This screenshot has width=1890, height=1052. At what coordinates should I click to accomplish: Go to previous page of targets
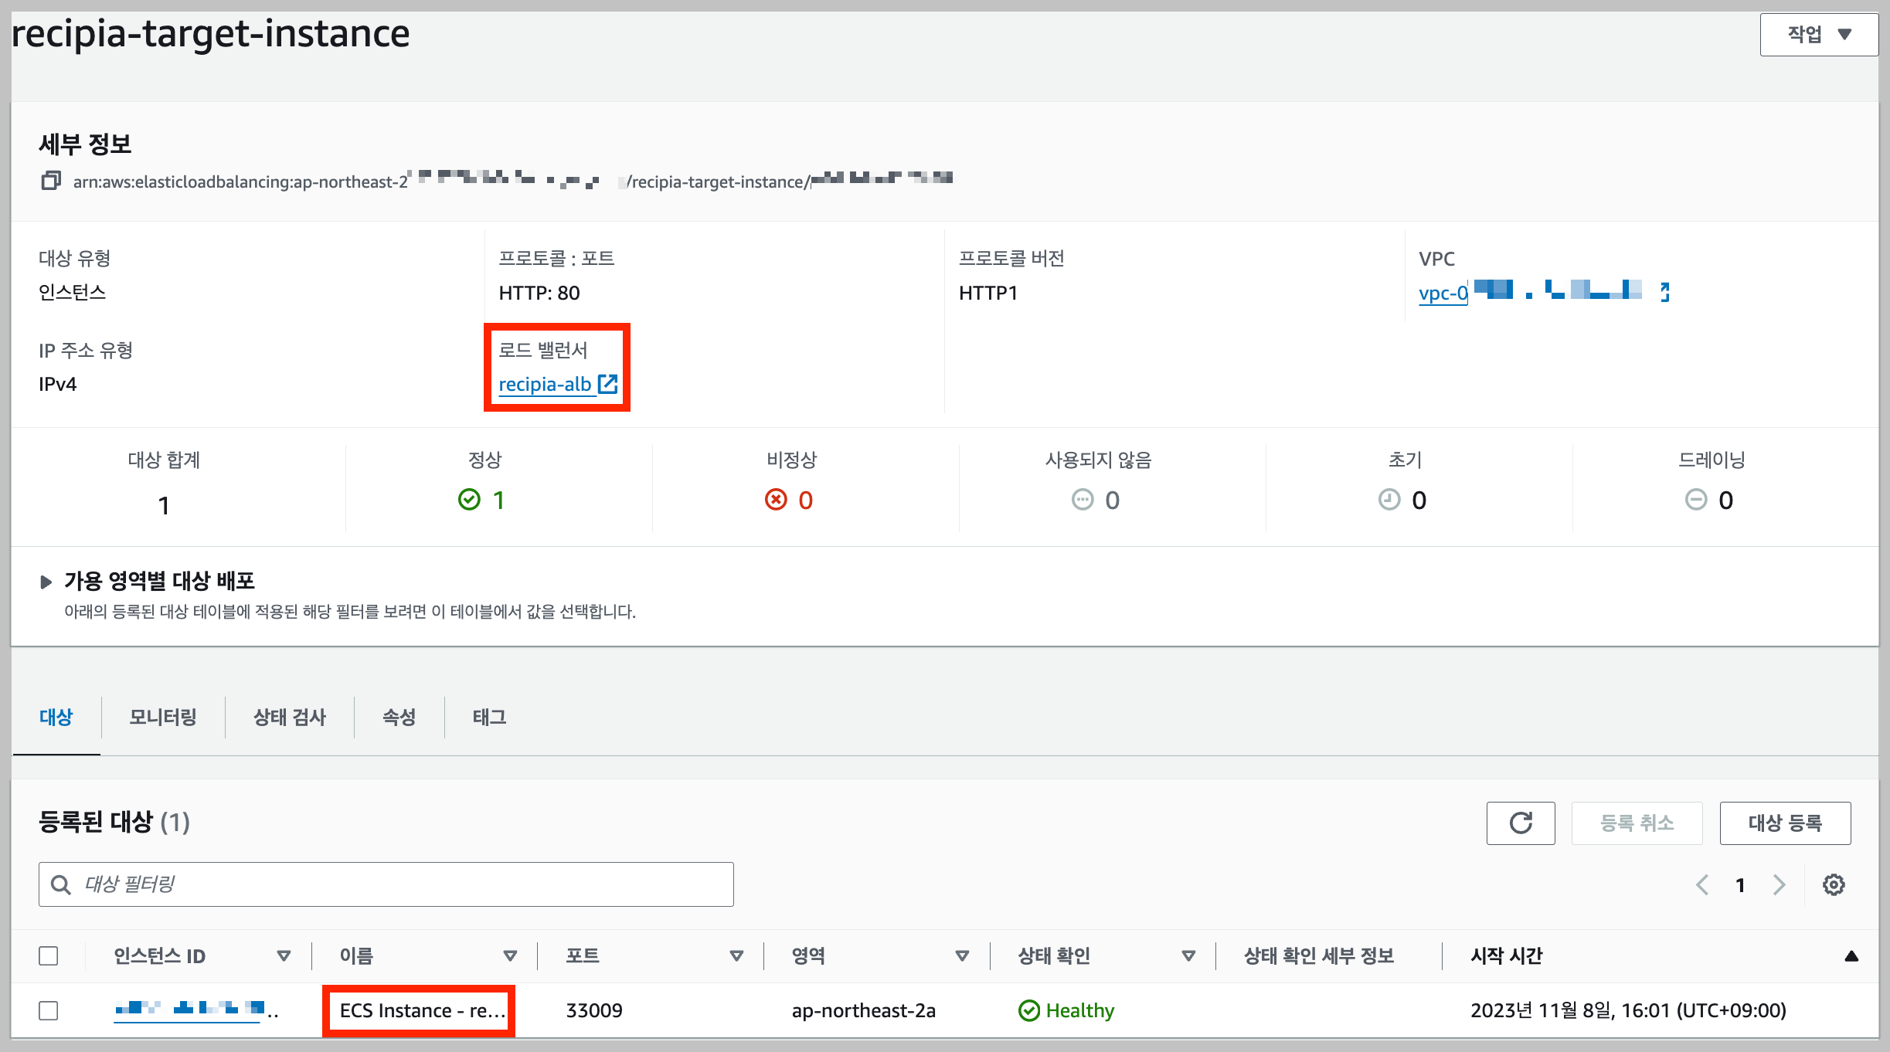pos(1702,884)
